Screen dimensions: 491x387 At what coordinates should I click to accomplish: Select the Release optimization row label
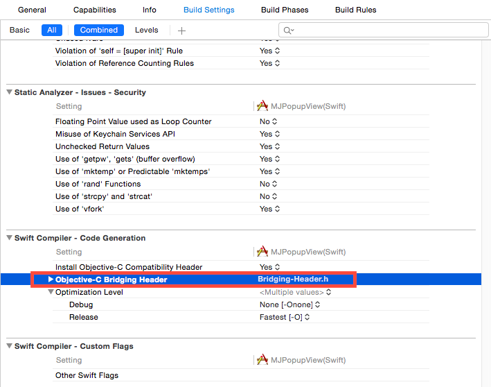point(84,318)
